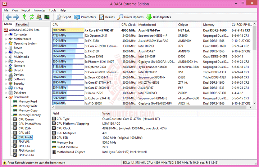Sort by the Memory column header
The width and height of the screenshot is (259, 167).
(216, 24)
